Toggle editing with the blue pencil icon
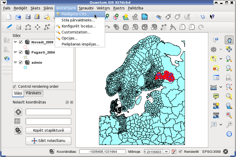The image size is (236, 157). click(x=9, y=27)
